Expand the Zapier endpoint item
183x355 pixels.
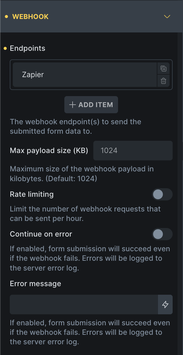click(x=84, y=75)
